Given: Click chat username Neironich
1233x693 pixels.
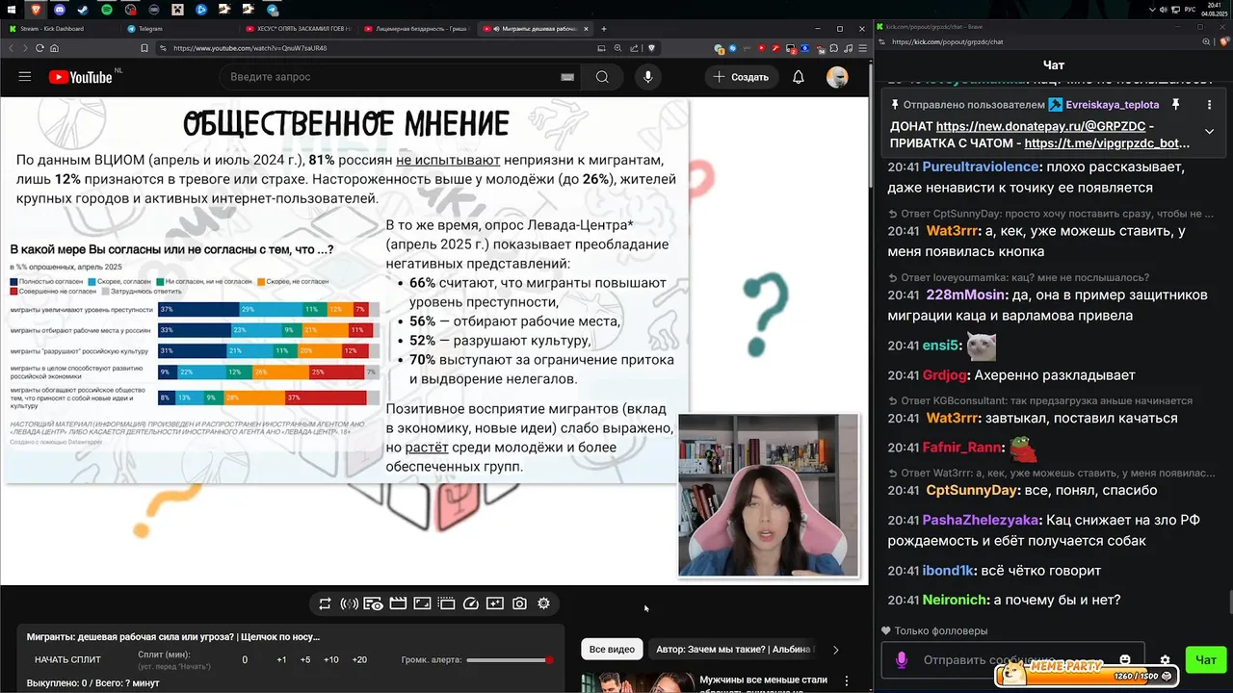Looking at the screenshot, I should click(955, 600).
